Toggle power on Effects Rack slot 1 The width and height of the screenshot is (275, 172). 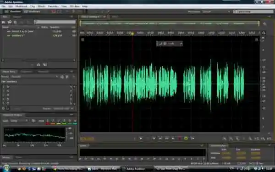(x=8, y=87)
